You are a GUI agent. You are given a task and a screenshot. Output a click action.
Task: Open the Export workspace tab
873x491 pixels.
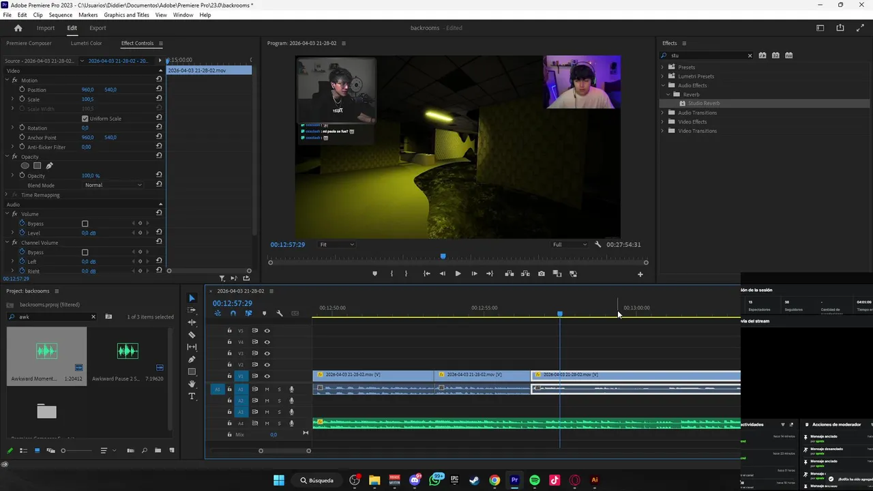click(98, 28)
